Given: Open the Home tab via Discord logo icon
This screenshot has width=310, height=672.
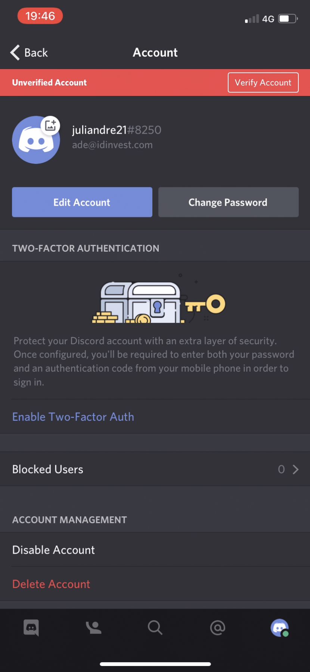Looking at the screenshot, I should (31, 628).
